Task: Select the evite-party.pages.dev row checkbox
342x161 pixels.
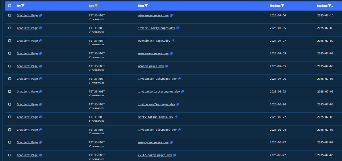Action: click(10, 155)
